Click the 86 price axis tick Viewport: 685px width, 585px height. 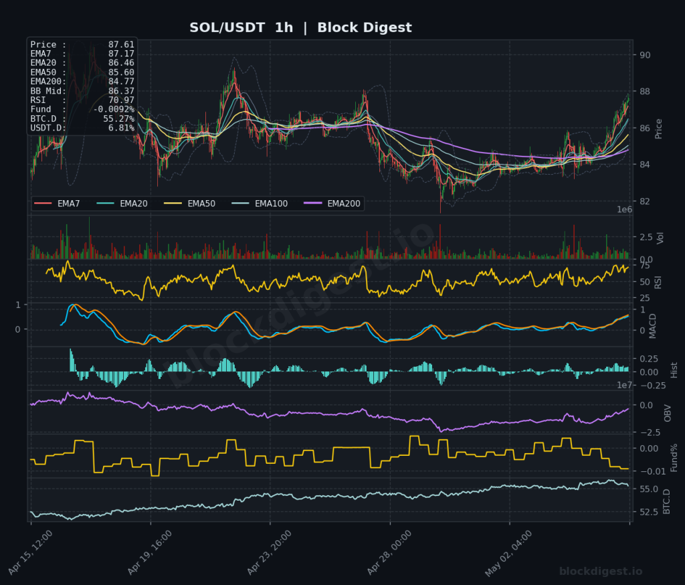tap(645, 128)
